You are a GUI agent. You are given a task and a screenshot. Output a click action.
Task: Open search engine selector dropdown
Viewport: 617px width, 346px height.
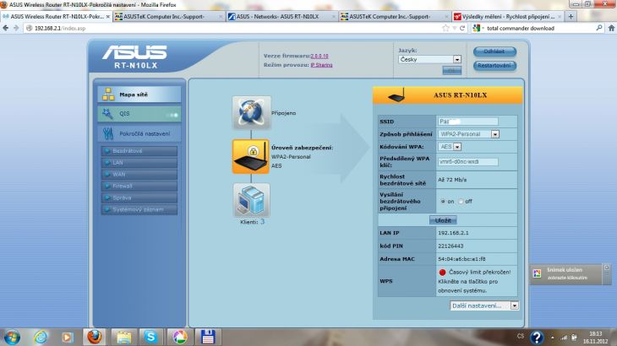click(x=478, y=29)
